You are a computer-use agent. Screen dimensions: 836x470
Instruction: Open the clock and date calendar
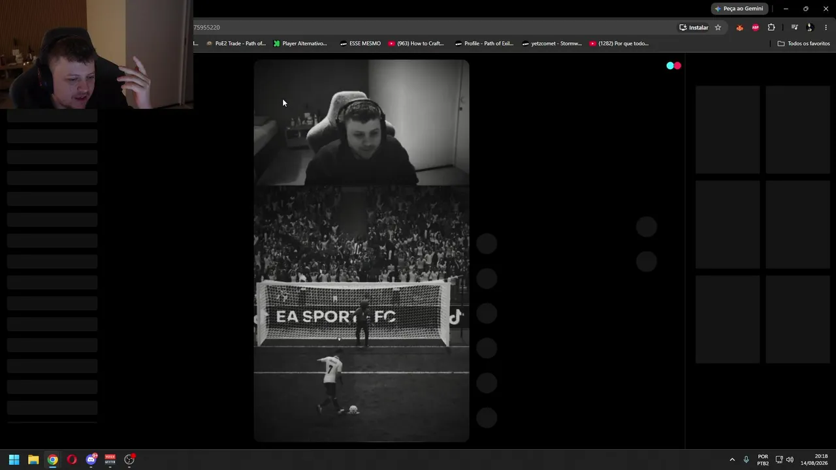coord(813,460)
